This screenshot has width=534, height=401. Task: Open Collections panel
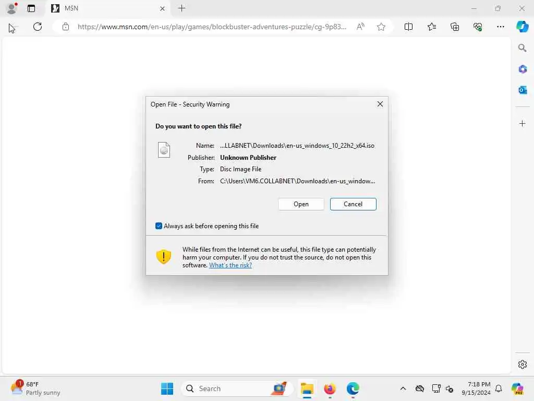455,27
